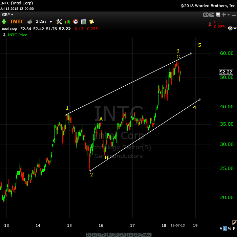
Task: Click the floppy disk save chart icon
Action: (x=218, y=15)
